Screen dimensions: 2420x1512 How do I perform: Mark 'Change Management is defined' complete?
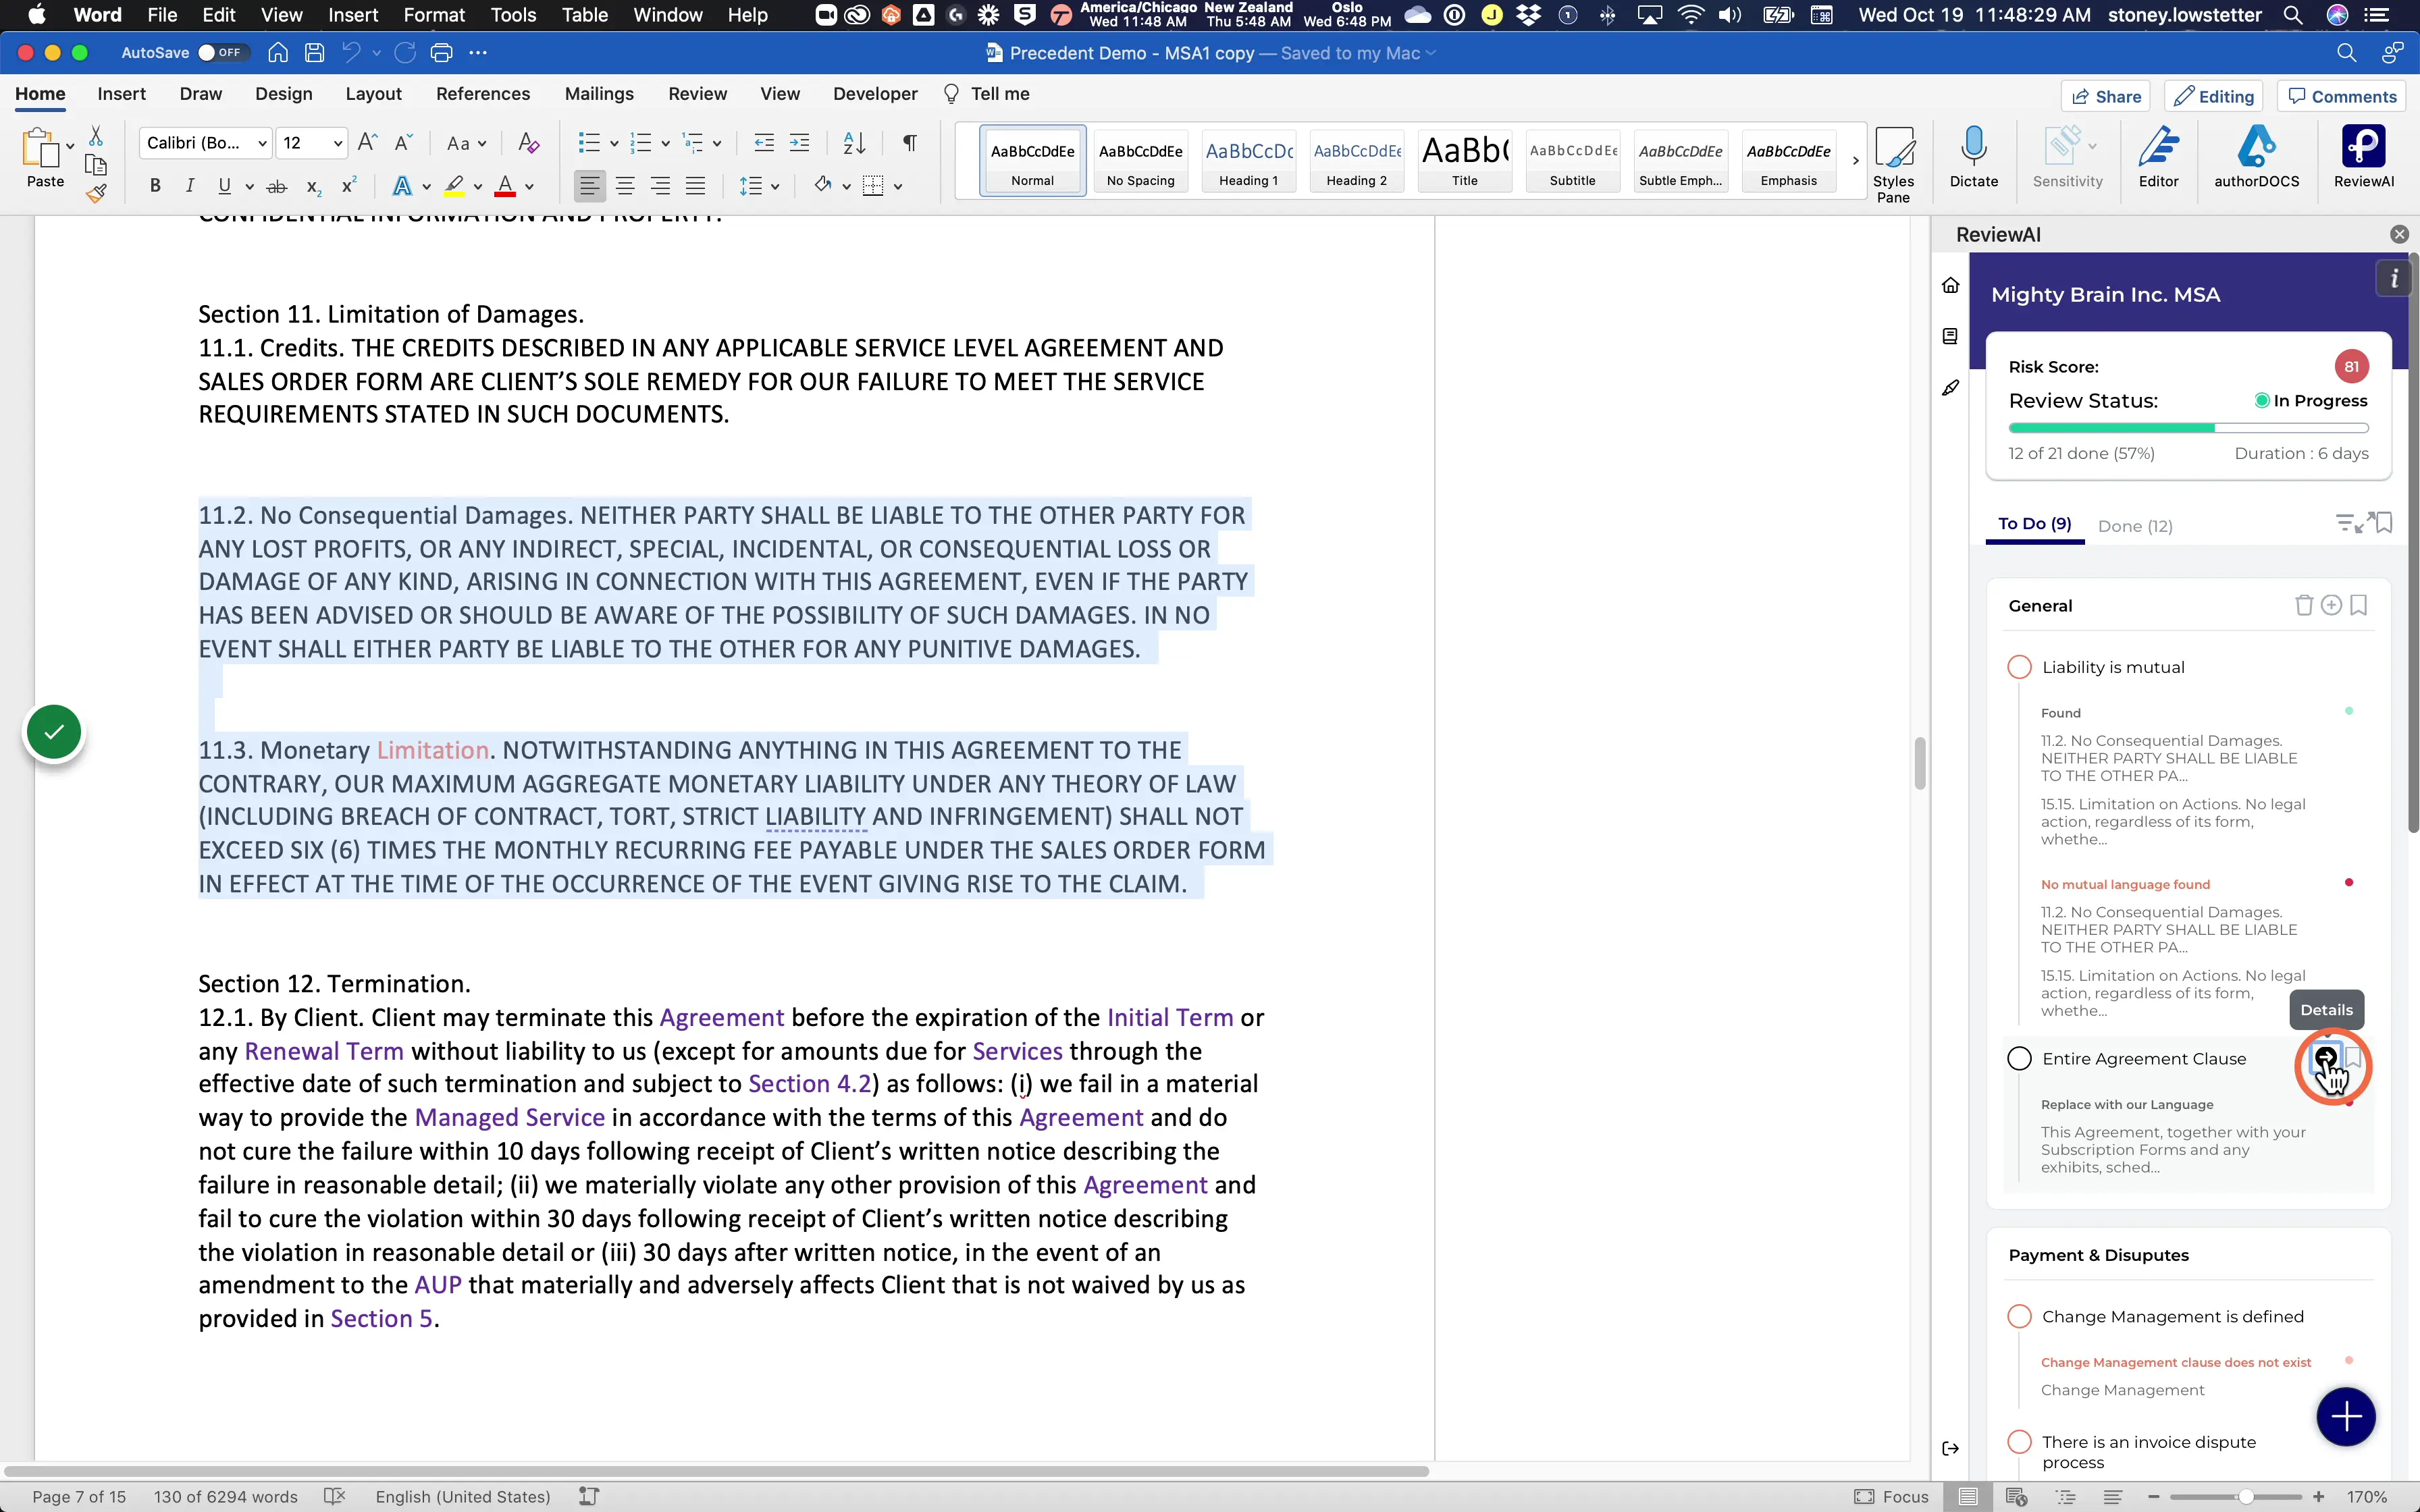point(2019,1316)
